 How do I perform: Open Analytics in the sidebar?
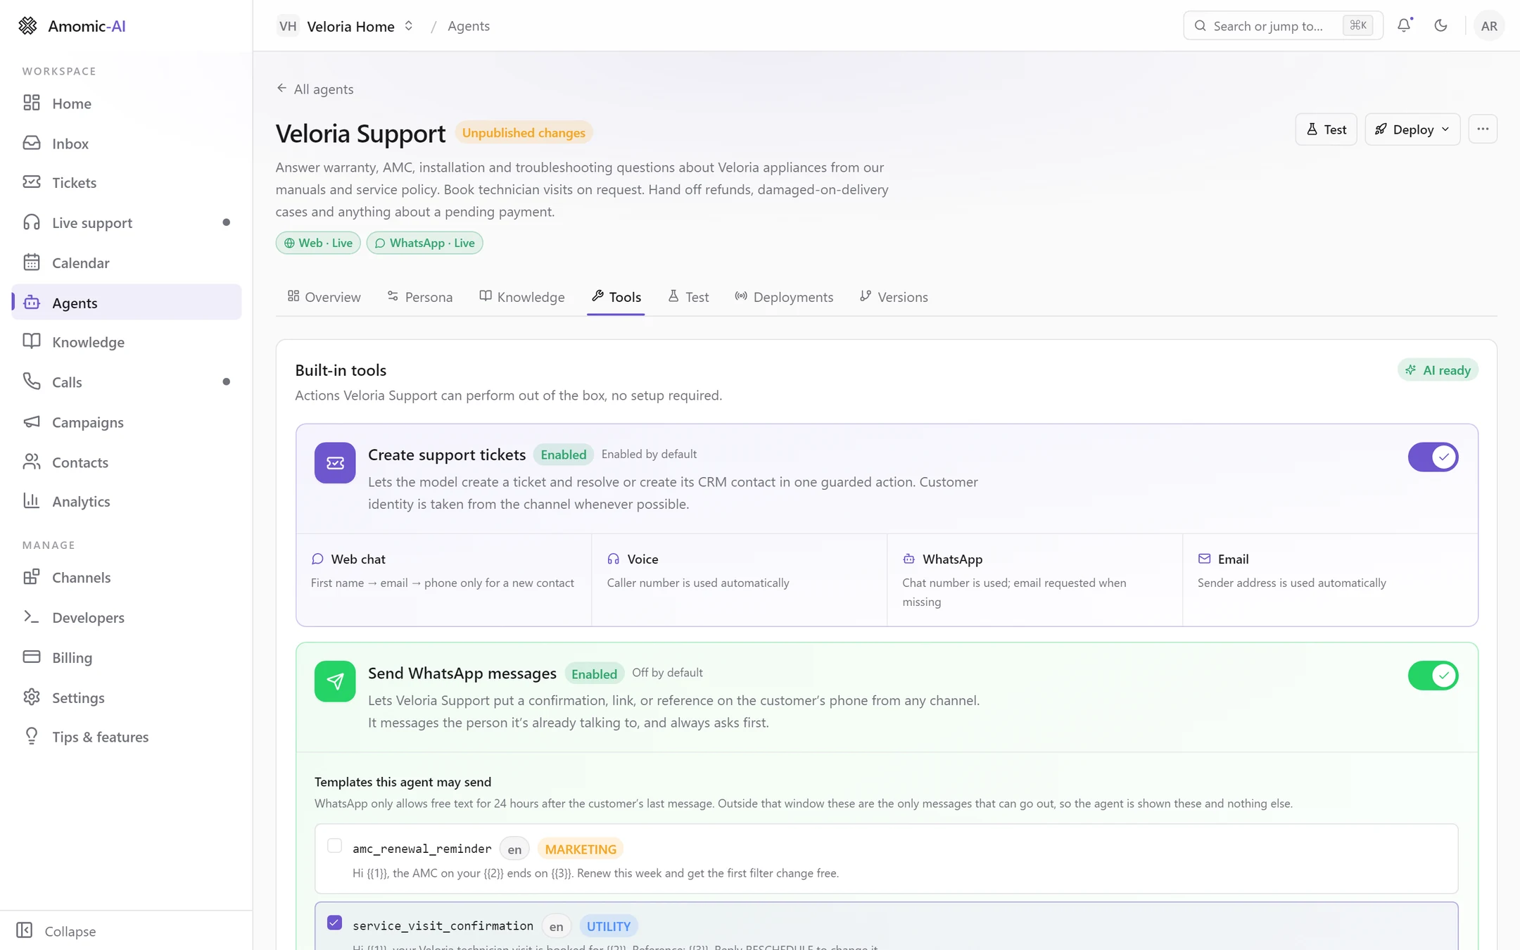[127, 502]
